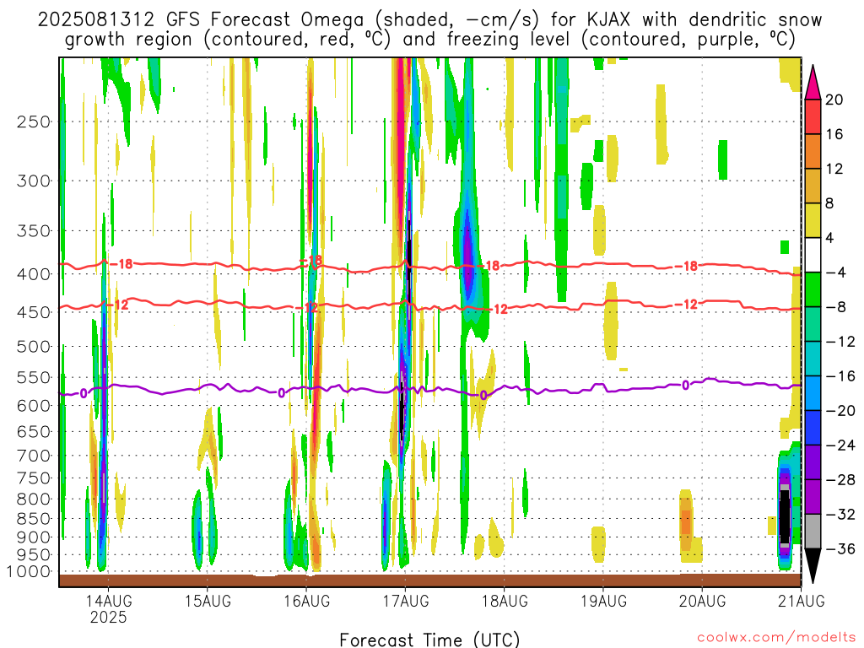Viewport: 864px width, 648px height.
Task: Click the 350 pressure level label
Action: click(x=34, y=231)
